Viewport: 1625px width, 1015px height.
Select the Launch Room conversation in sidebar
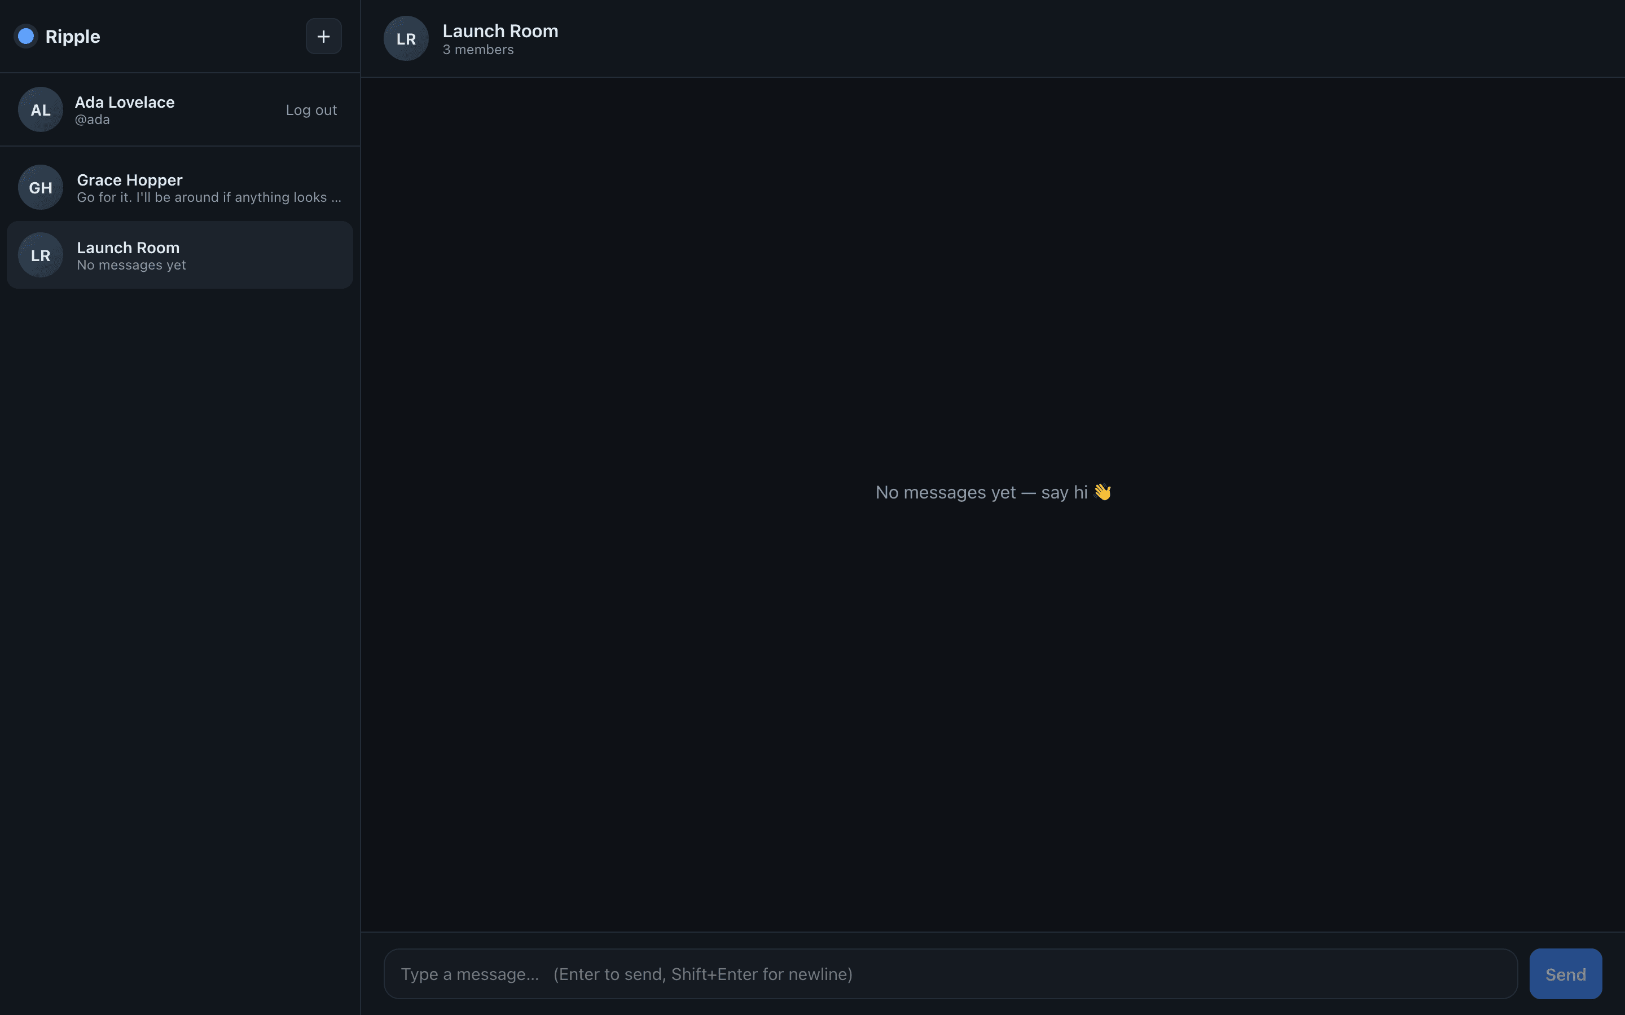(x=180, y=255)
